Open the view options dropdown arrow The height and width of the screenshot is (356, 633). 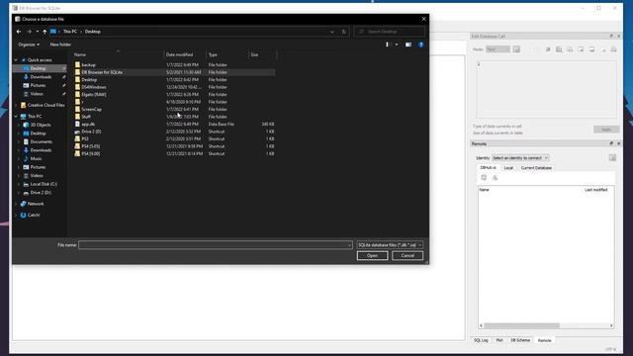pyautogui.click(x=397, y=44)
